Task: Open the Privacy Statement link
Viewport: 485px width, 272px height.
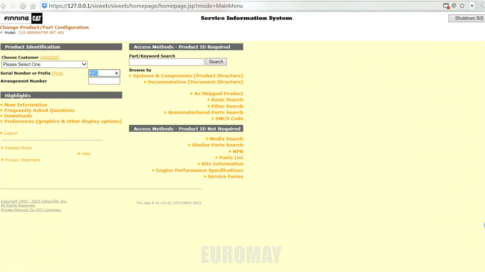Action: pyautogui.click(x=22, y=160)
